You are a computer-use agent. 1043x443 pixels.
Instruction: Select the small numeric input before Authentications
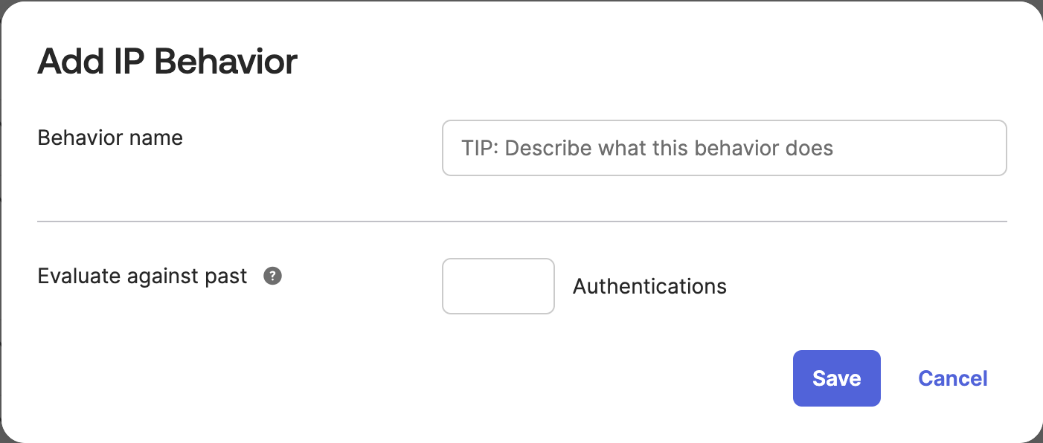(498, 286)
